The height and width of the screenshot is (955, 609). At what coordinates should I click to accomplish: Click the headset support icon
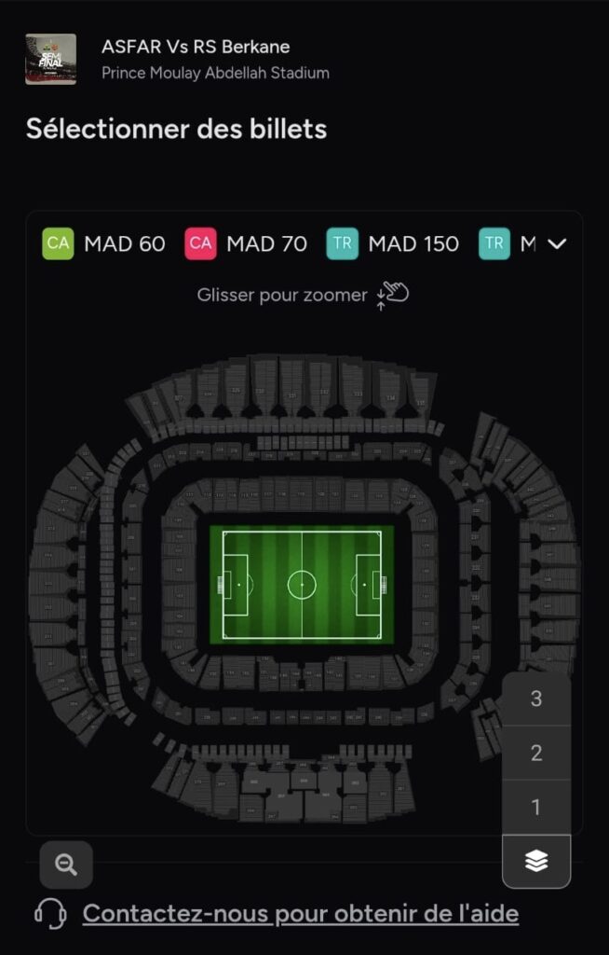tap(50, 913)
